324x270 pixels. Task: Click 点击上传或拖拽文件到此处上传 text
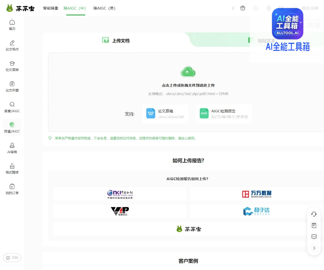[x=188, y=85]
